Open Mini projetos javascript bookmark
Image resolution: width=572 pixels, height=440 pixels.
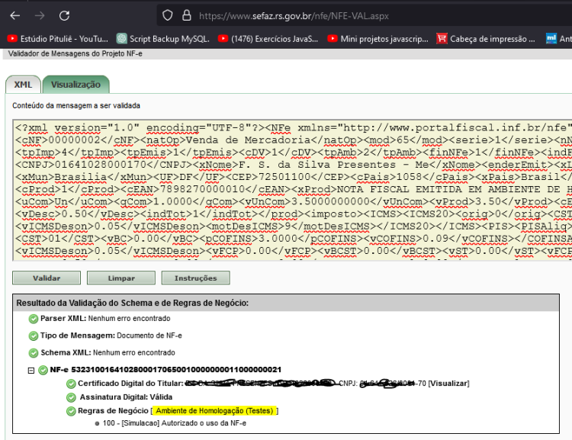[x=378, y=39]
